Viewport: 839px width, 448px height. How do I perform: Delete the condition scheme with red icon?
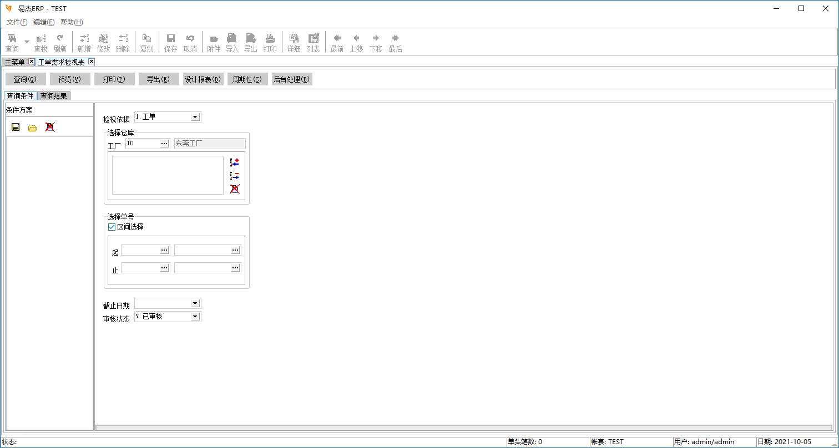pos(50,127)
